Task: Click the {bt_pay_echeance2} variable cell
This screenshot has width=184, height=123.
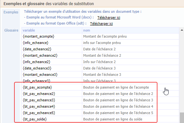Action: [52, 94]
